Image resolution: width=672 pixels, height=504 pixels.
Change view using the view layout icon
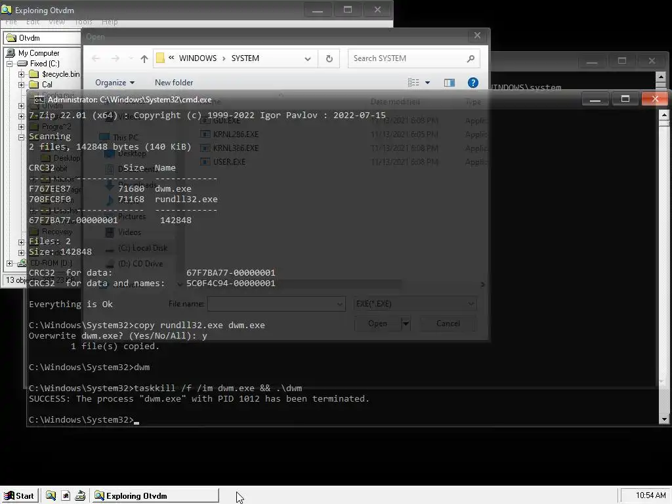413,82
